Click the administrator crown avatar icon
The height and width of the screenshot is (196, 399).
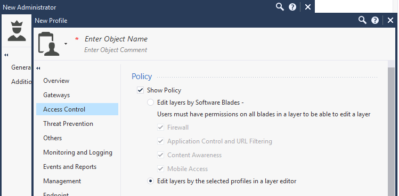[17, 31]
